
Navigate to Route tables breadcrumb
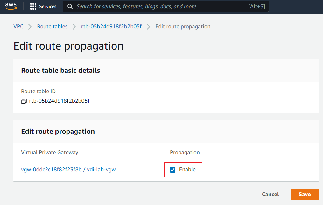(52, 26)
